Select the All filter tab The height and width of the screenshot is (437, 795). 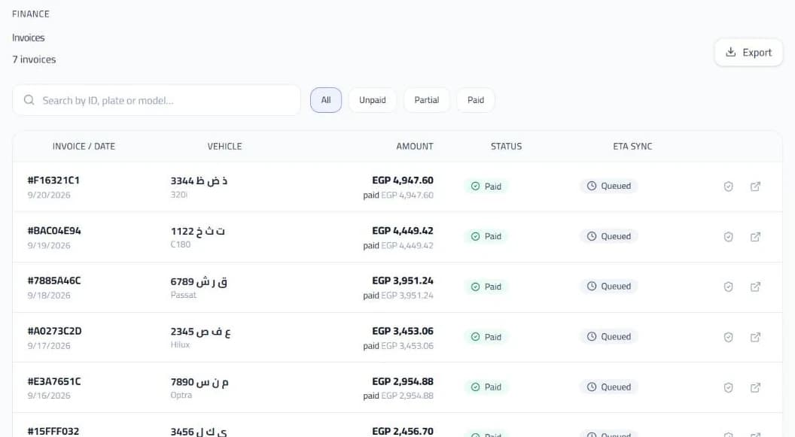[x=326, y=100]
